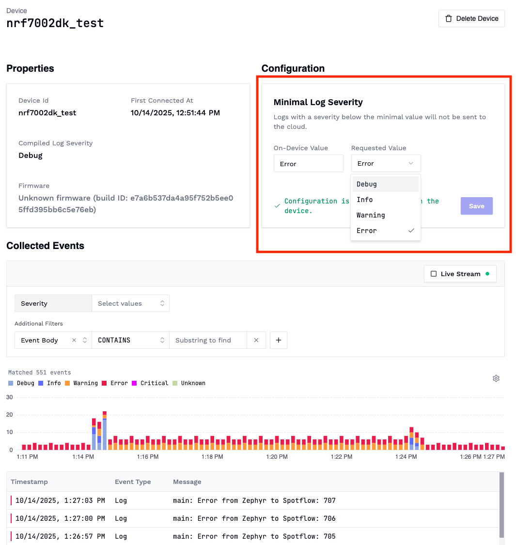The width and height of the screenshot is (516, 545).
Task: Open the CONTAINS operator dropdown
Action: pyautogui.click(x=130, y=340)
